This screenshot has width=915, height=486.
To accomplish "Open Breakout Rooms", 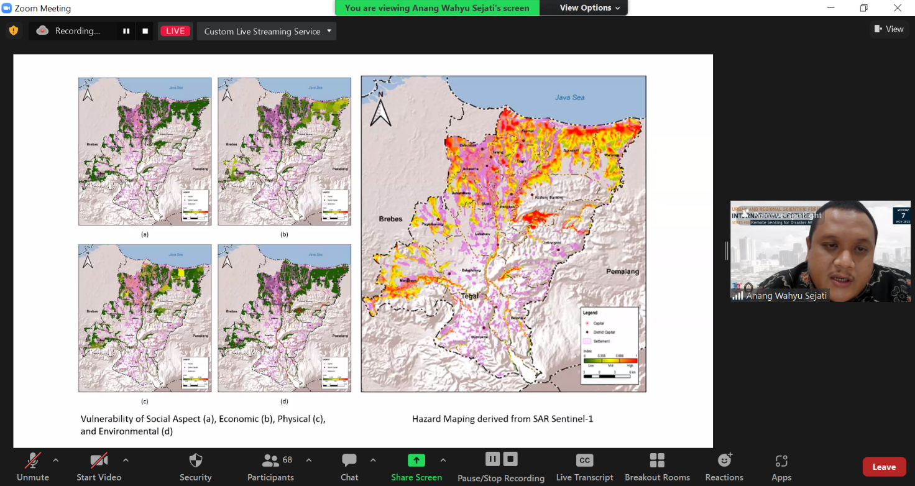I will coord(657,467).
